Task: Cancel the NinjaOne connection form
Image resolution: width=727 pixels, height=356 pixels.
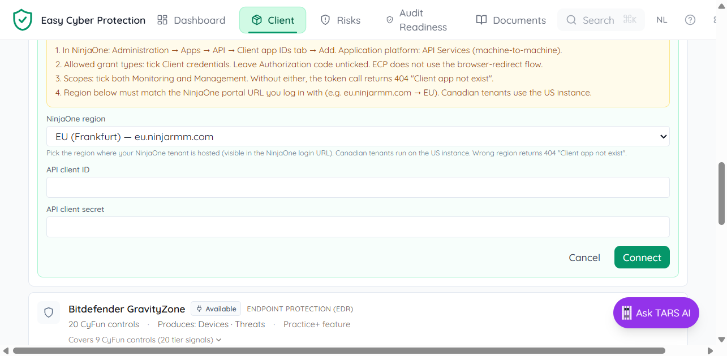Action: (x=584, y=258)
